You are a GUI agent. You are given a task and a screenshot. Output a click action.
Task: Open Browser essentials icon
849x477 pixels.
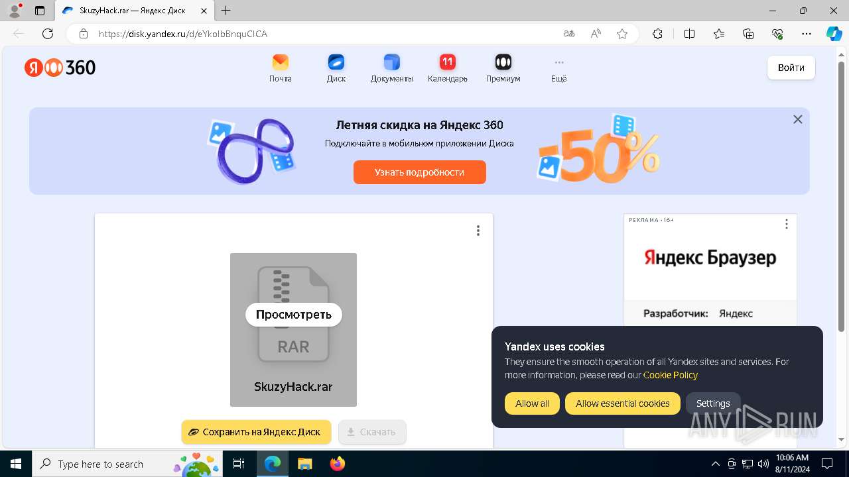pyautogui.click(x=777, y=34)
